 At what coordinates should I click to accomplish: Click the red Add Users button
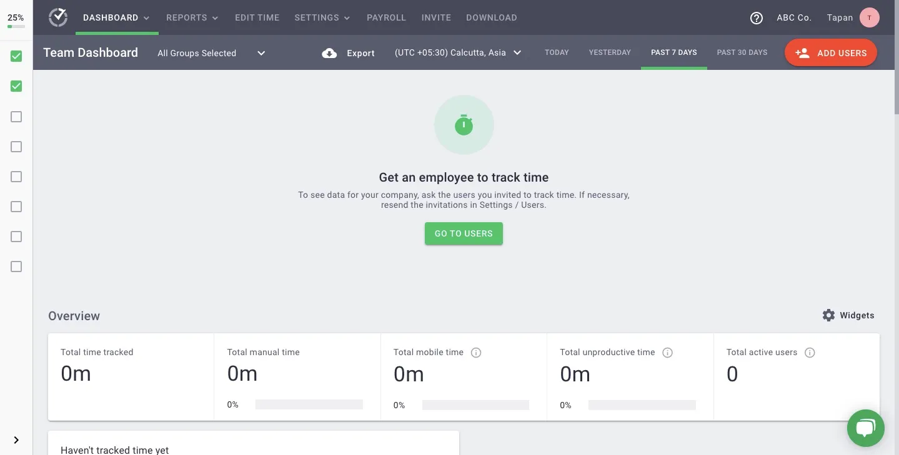pos(831,53)
